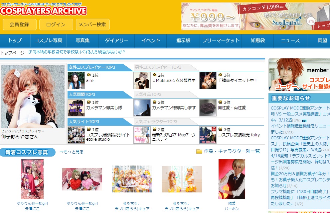Open large group るぅちゃ。 photo

[132, 179]
